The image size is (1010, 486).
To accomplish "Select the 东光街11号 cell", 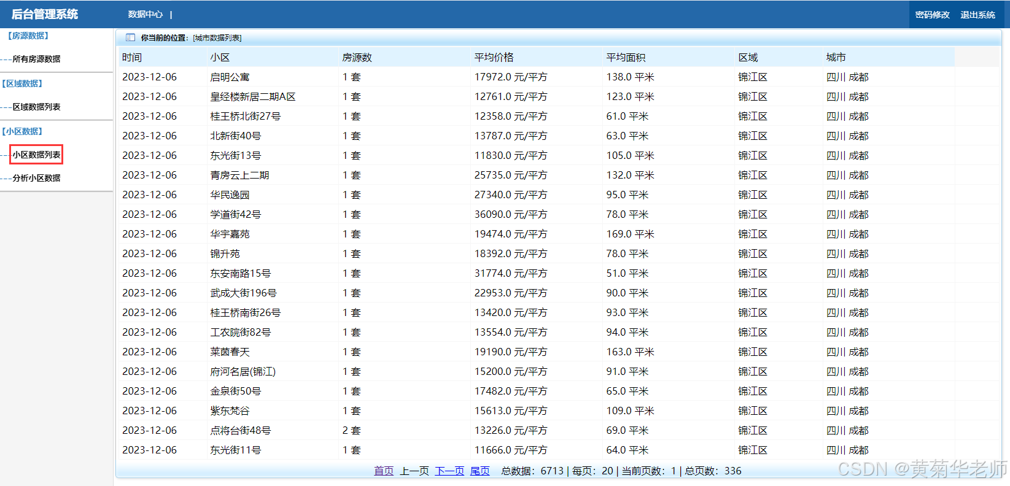I will pos(236,450).
